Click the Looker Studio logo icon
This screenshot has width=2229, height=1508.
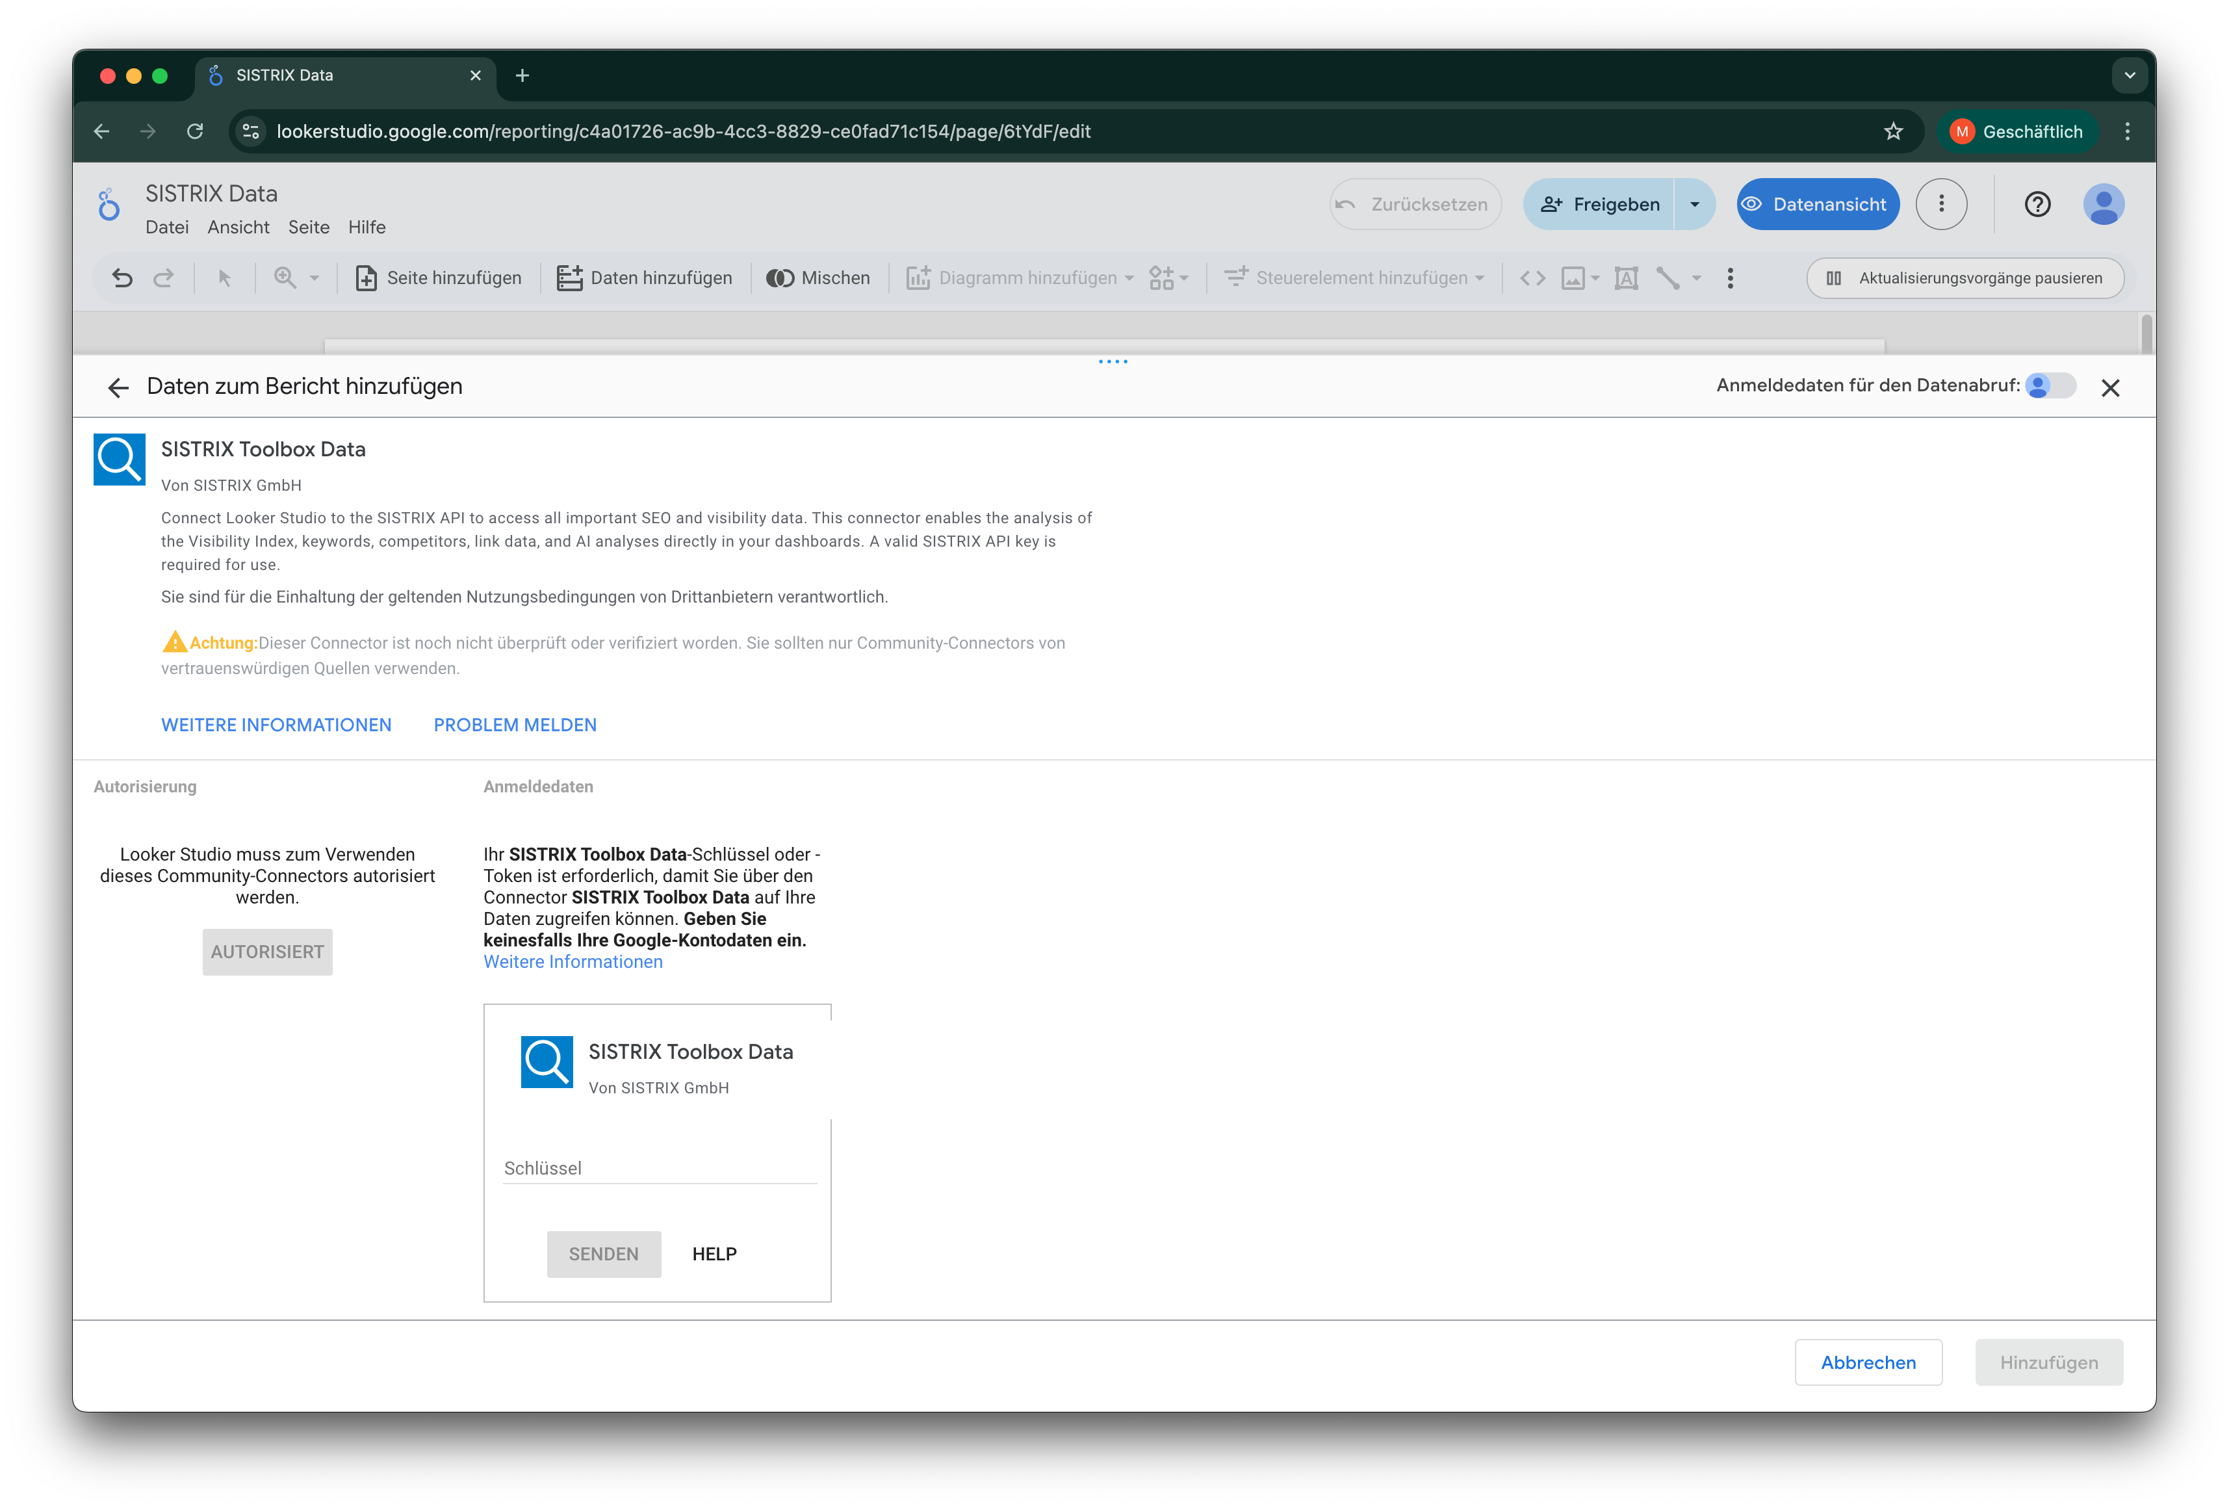[109, 204]
